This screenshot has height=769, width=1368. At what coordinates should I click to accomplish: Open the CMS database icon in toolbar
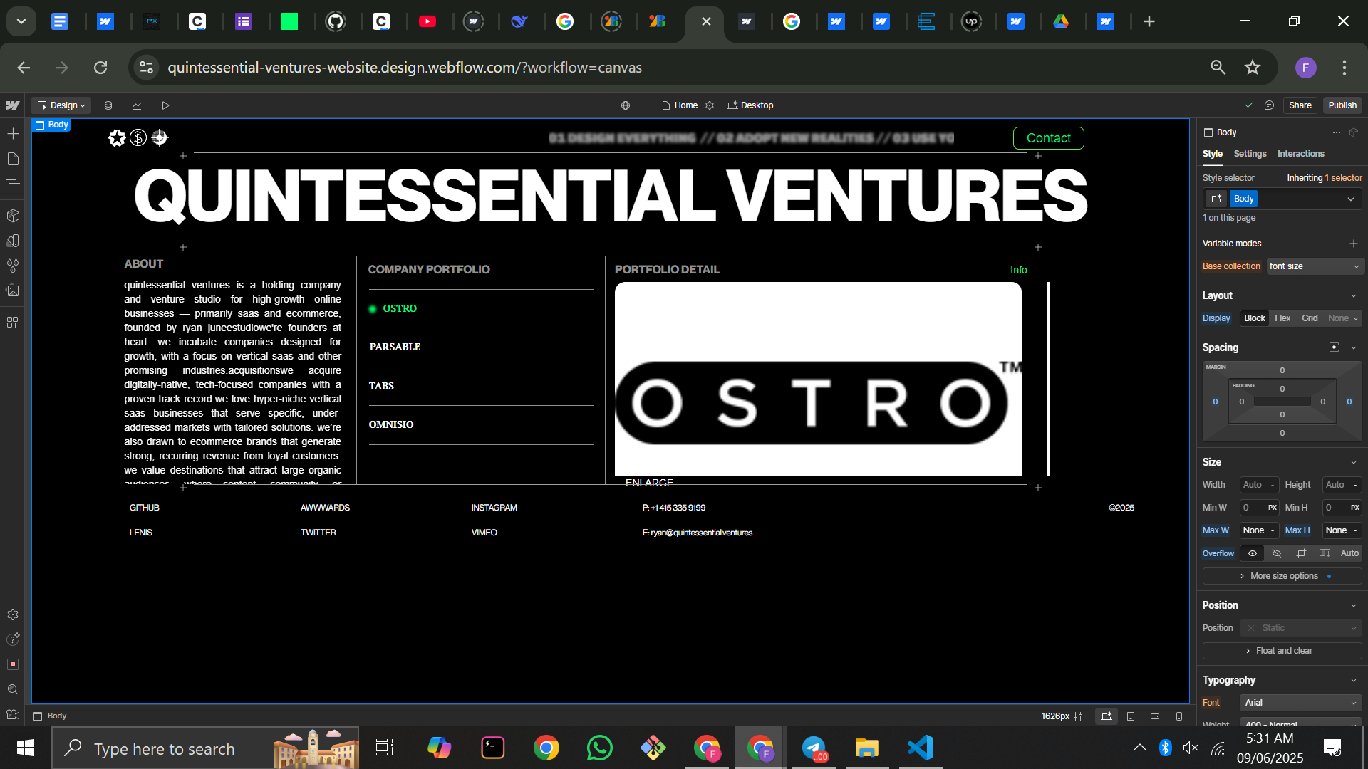[108, 105]
